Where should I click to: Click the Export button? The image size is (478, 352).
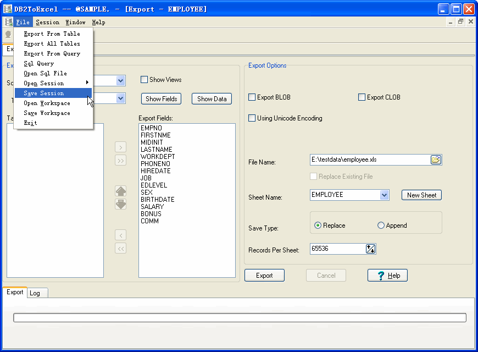[x=264, y=276]
